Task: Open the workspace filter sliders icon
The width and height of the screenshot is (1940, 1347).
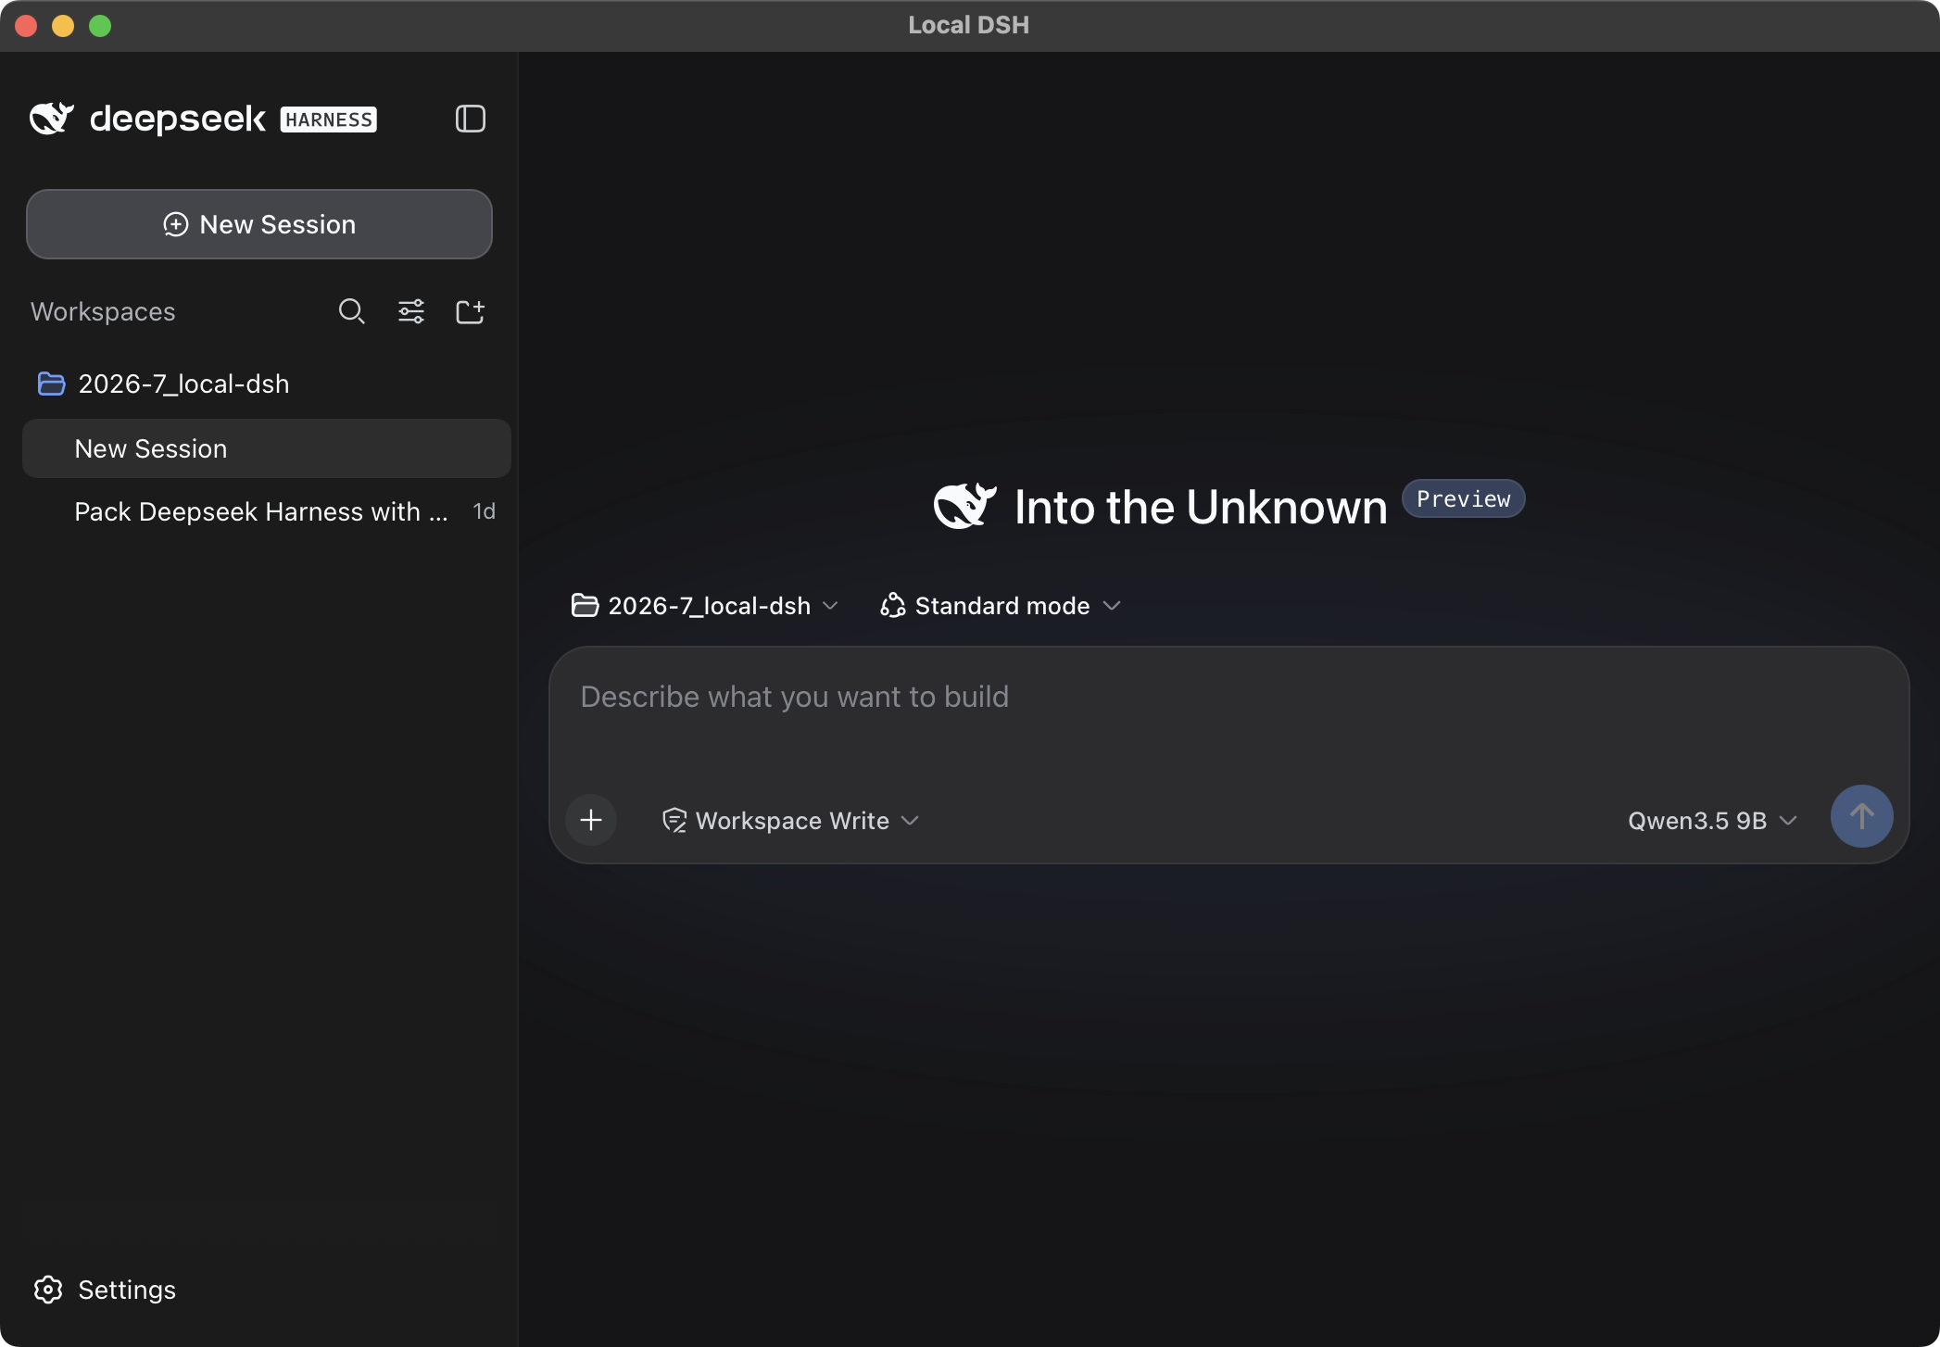Action: pos(411,311)
